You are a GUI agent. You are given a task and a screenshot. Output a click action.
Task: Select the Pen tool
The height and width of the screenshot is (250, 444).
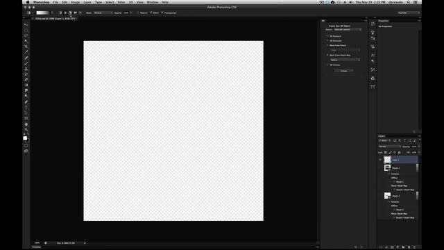26,102
